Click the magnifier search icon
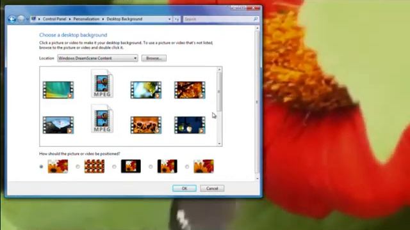410x230 pixels. 256,19
